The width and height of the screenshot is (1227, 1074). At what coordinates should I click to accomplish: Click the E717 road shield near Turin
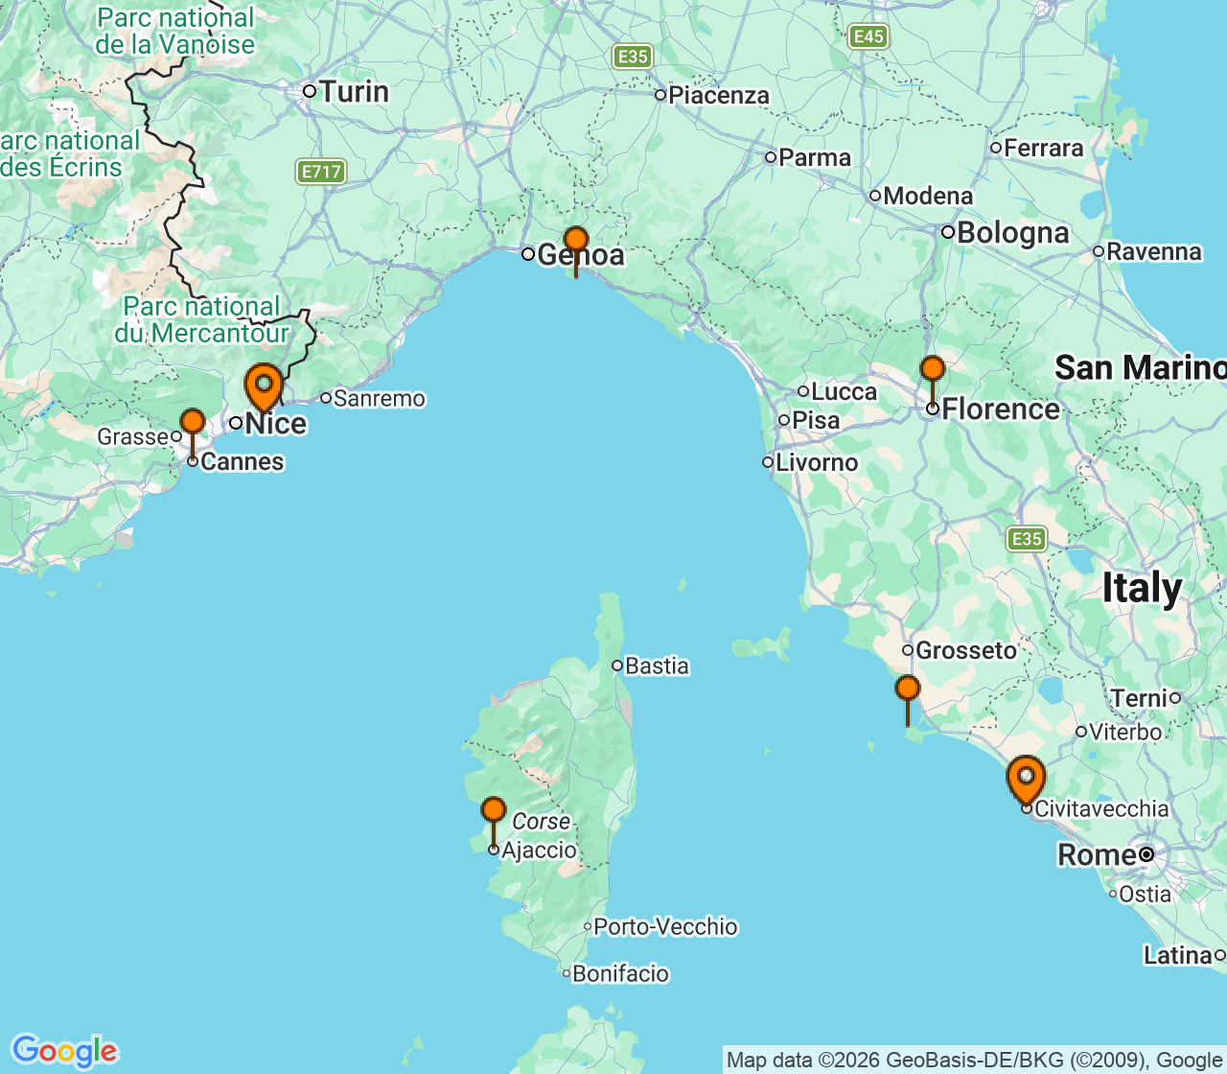[321, 172]
